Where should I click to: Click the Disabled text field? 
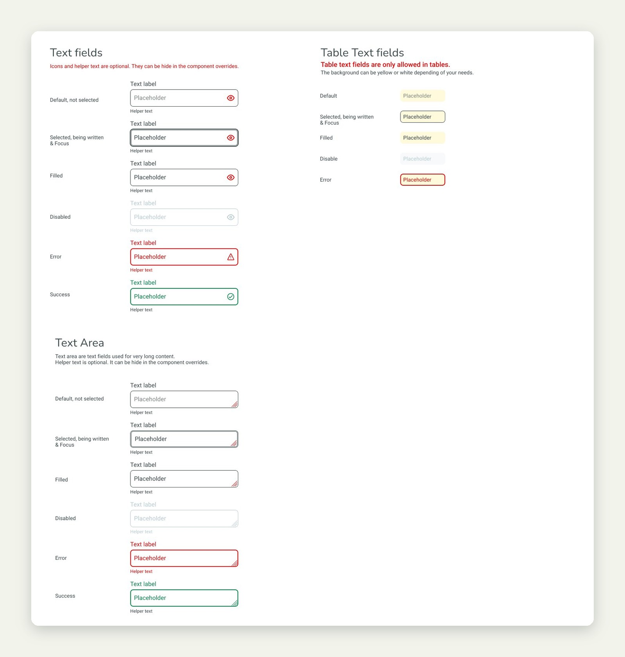184,217
